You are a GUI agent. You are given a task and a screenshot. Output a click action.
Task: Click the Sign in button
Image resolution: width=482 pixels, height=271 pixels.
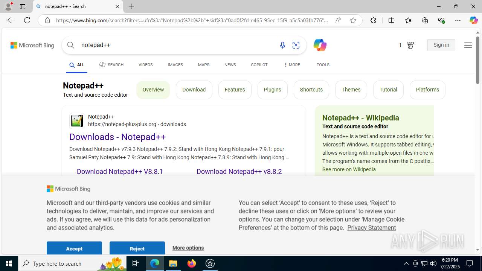click(x=441, y=45)
